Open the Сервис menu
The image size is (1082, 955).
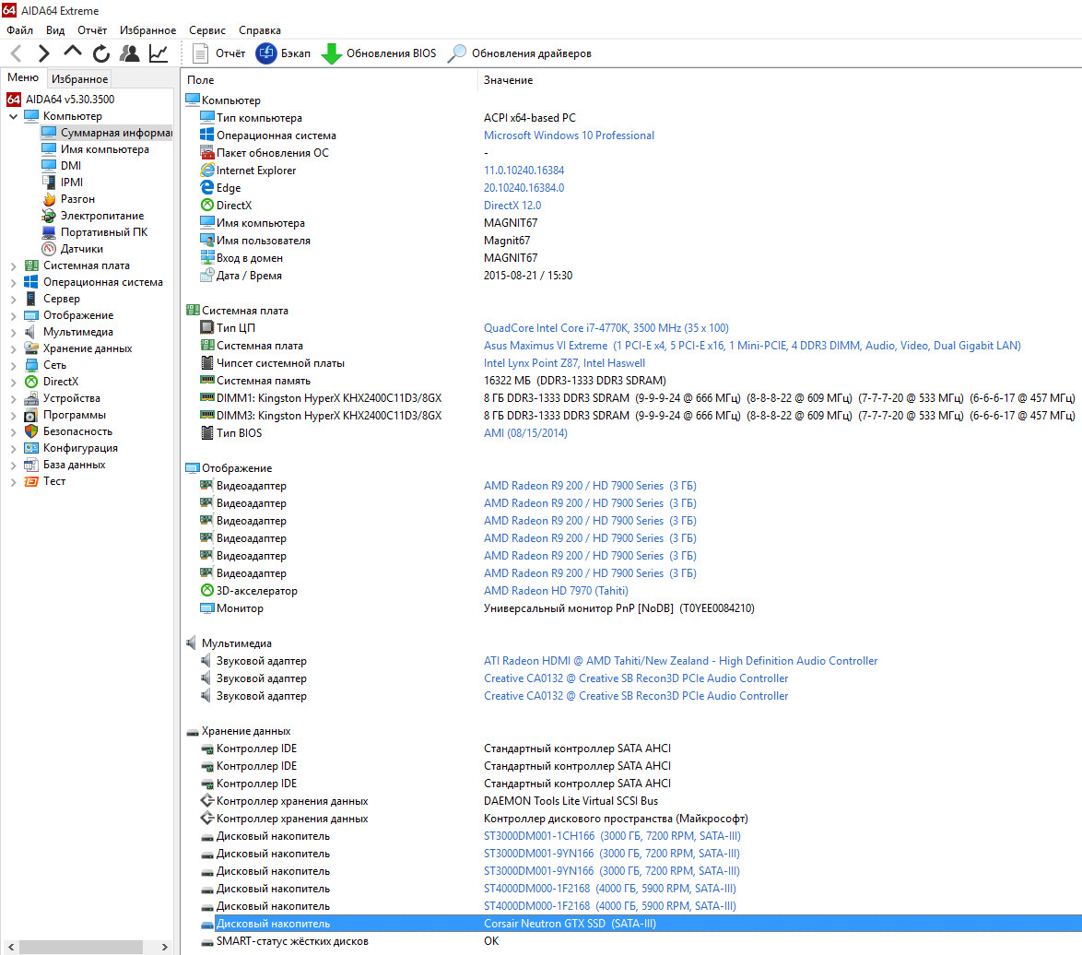[207, 30]
